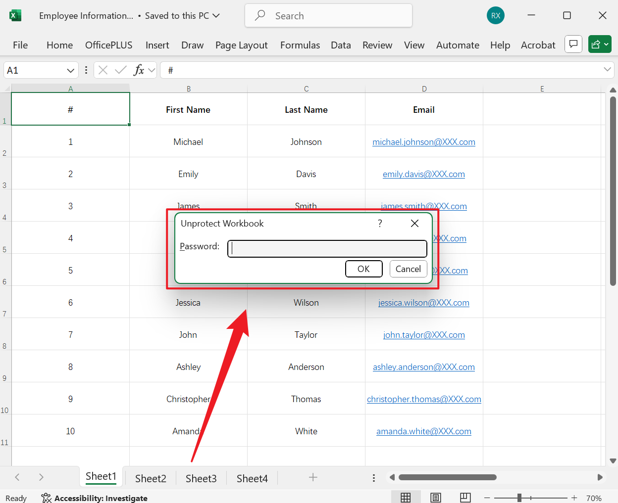Click the Normal view icon in status bar

406,497
